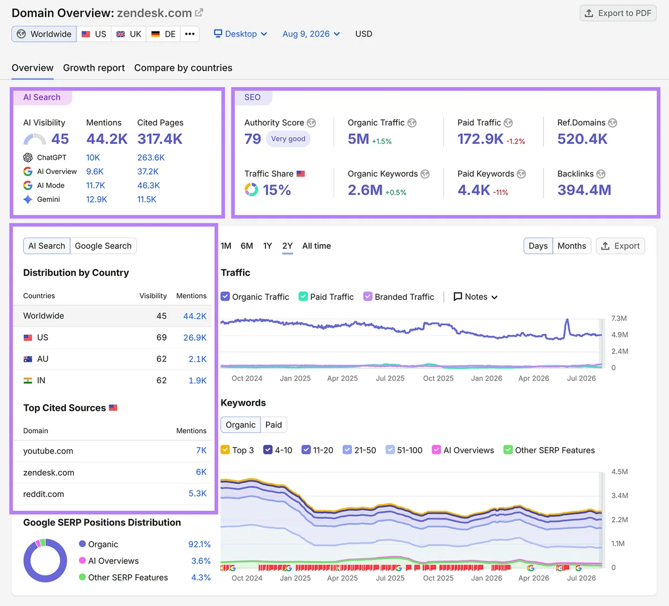Click the Google icon beside AI Mode
This screenshot has height=606, width=669.
click(28, 185)
